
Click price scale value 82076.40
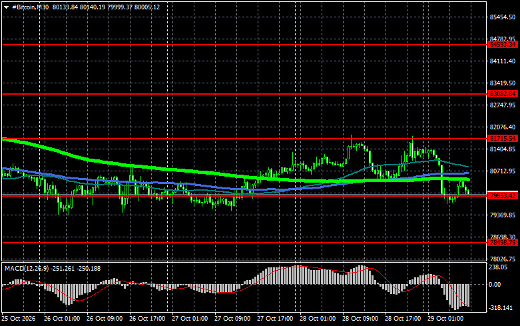[503, 127]
